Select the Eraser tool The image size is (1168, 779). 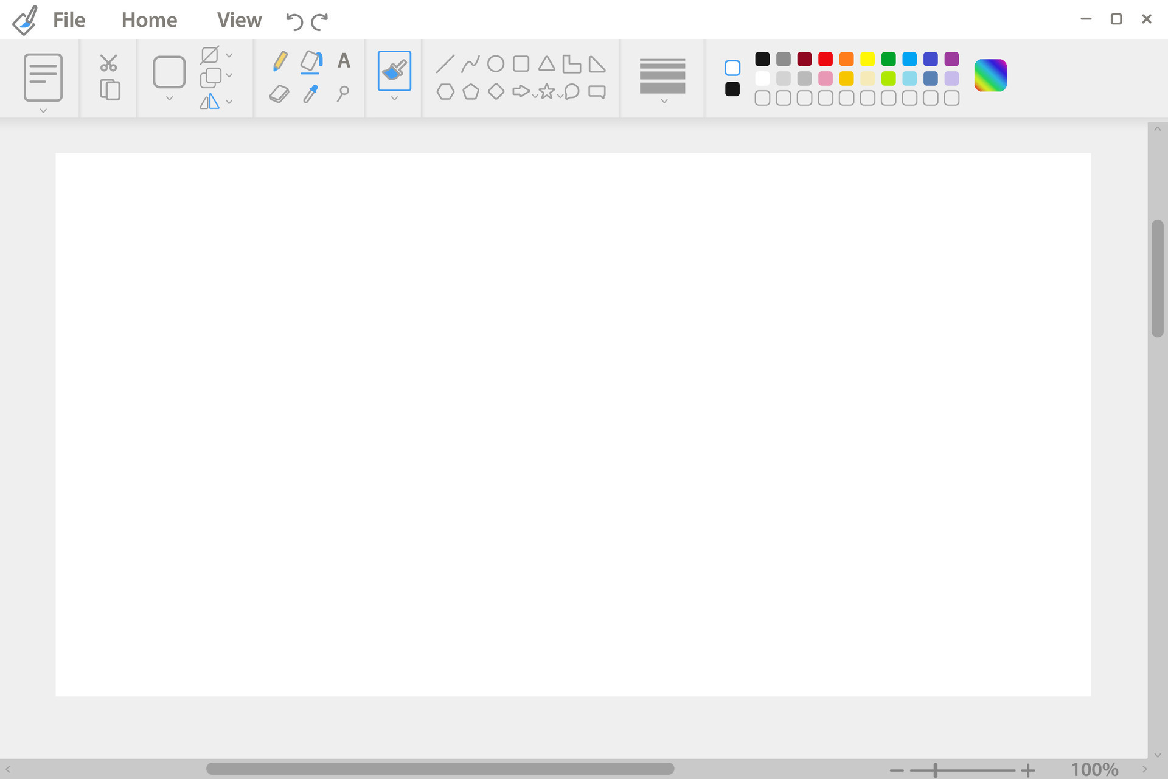click(x=279, y=93)
